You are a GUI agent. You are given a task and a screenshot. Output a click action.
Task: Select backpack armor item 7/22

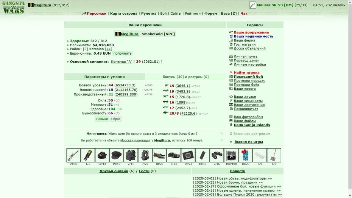[145, 155]
